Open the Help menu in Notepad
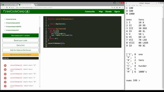 pos(140,5)
